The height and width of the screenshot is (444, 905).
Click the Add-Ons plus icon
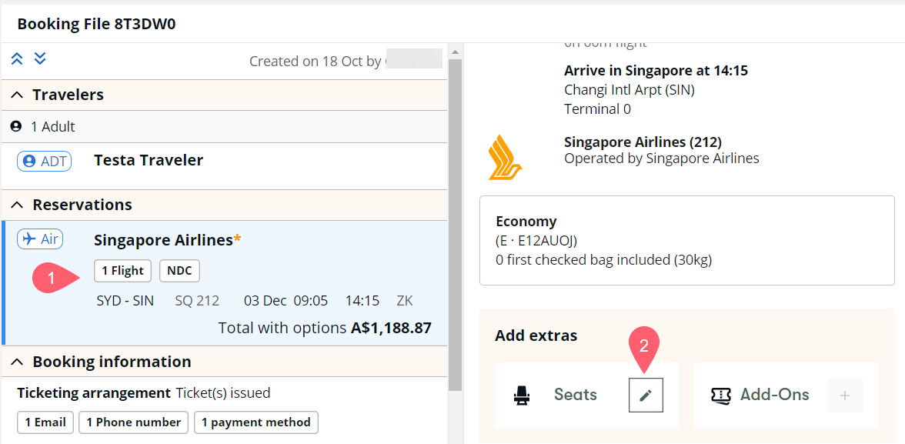point(844,395)
